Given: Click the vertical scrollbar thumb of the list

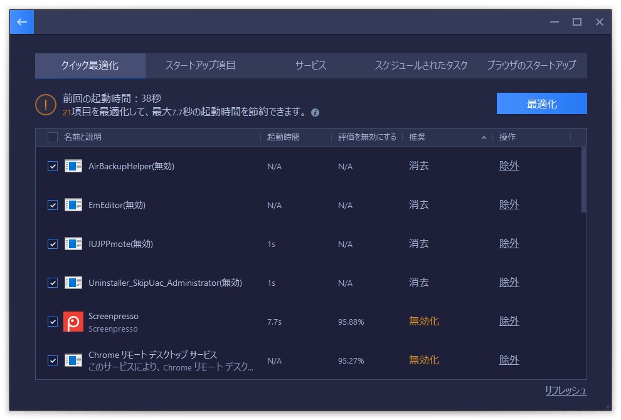Looking at the screenshot, I should pyautogui.click(x=583, y=180).
